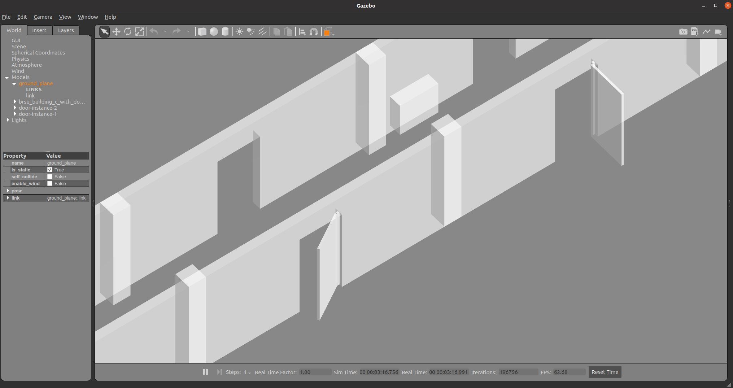Select the Translate mode tool

tap(116, 32)
